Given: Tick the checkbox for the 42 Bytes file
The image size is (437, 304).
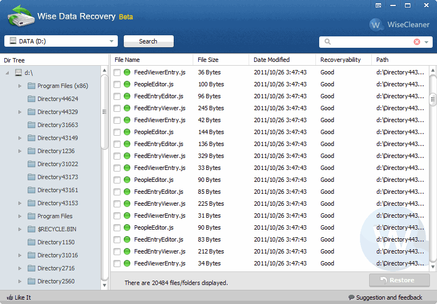Looking at the screenshot, I should pyautogui.click(x=117, y=120).
